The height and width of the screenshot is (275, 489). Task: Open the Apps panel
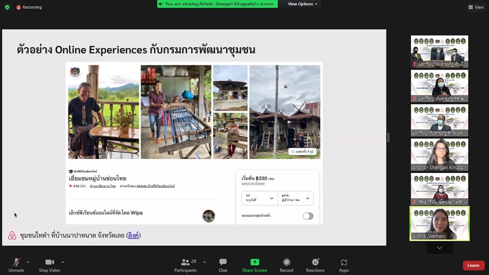click(344, 265)
